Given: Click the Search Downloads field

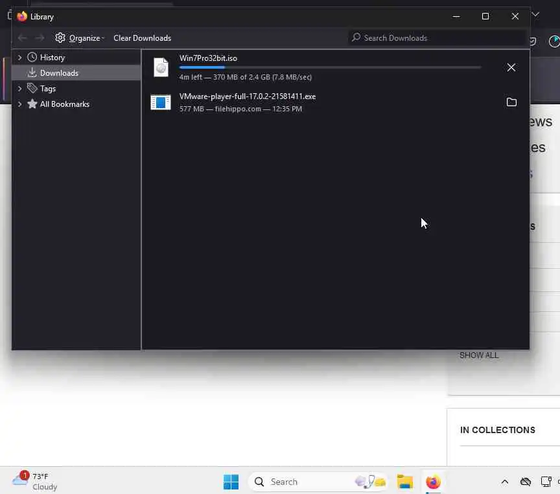Looking at the screenshot, I should pos(437,38).
